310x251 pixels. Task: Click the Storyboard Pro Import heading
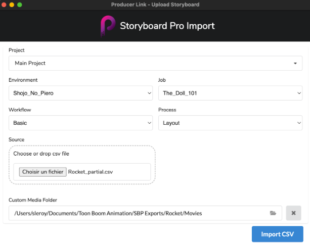[x=167, y=26]
